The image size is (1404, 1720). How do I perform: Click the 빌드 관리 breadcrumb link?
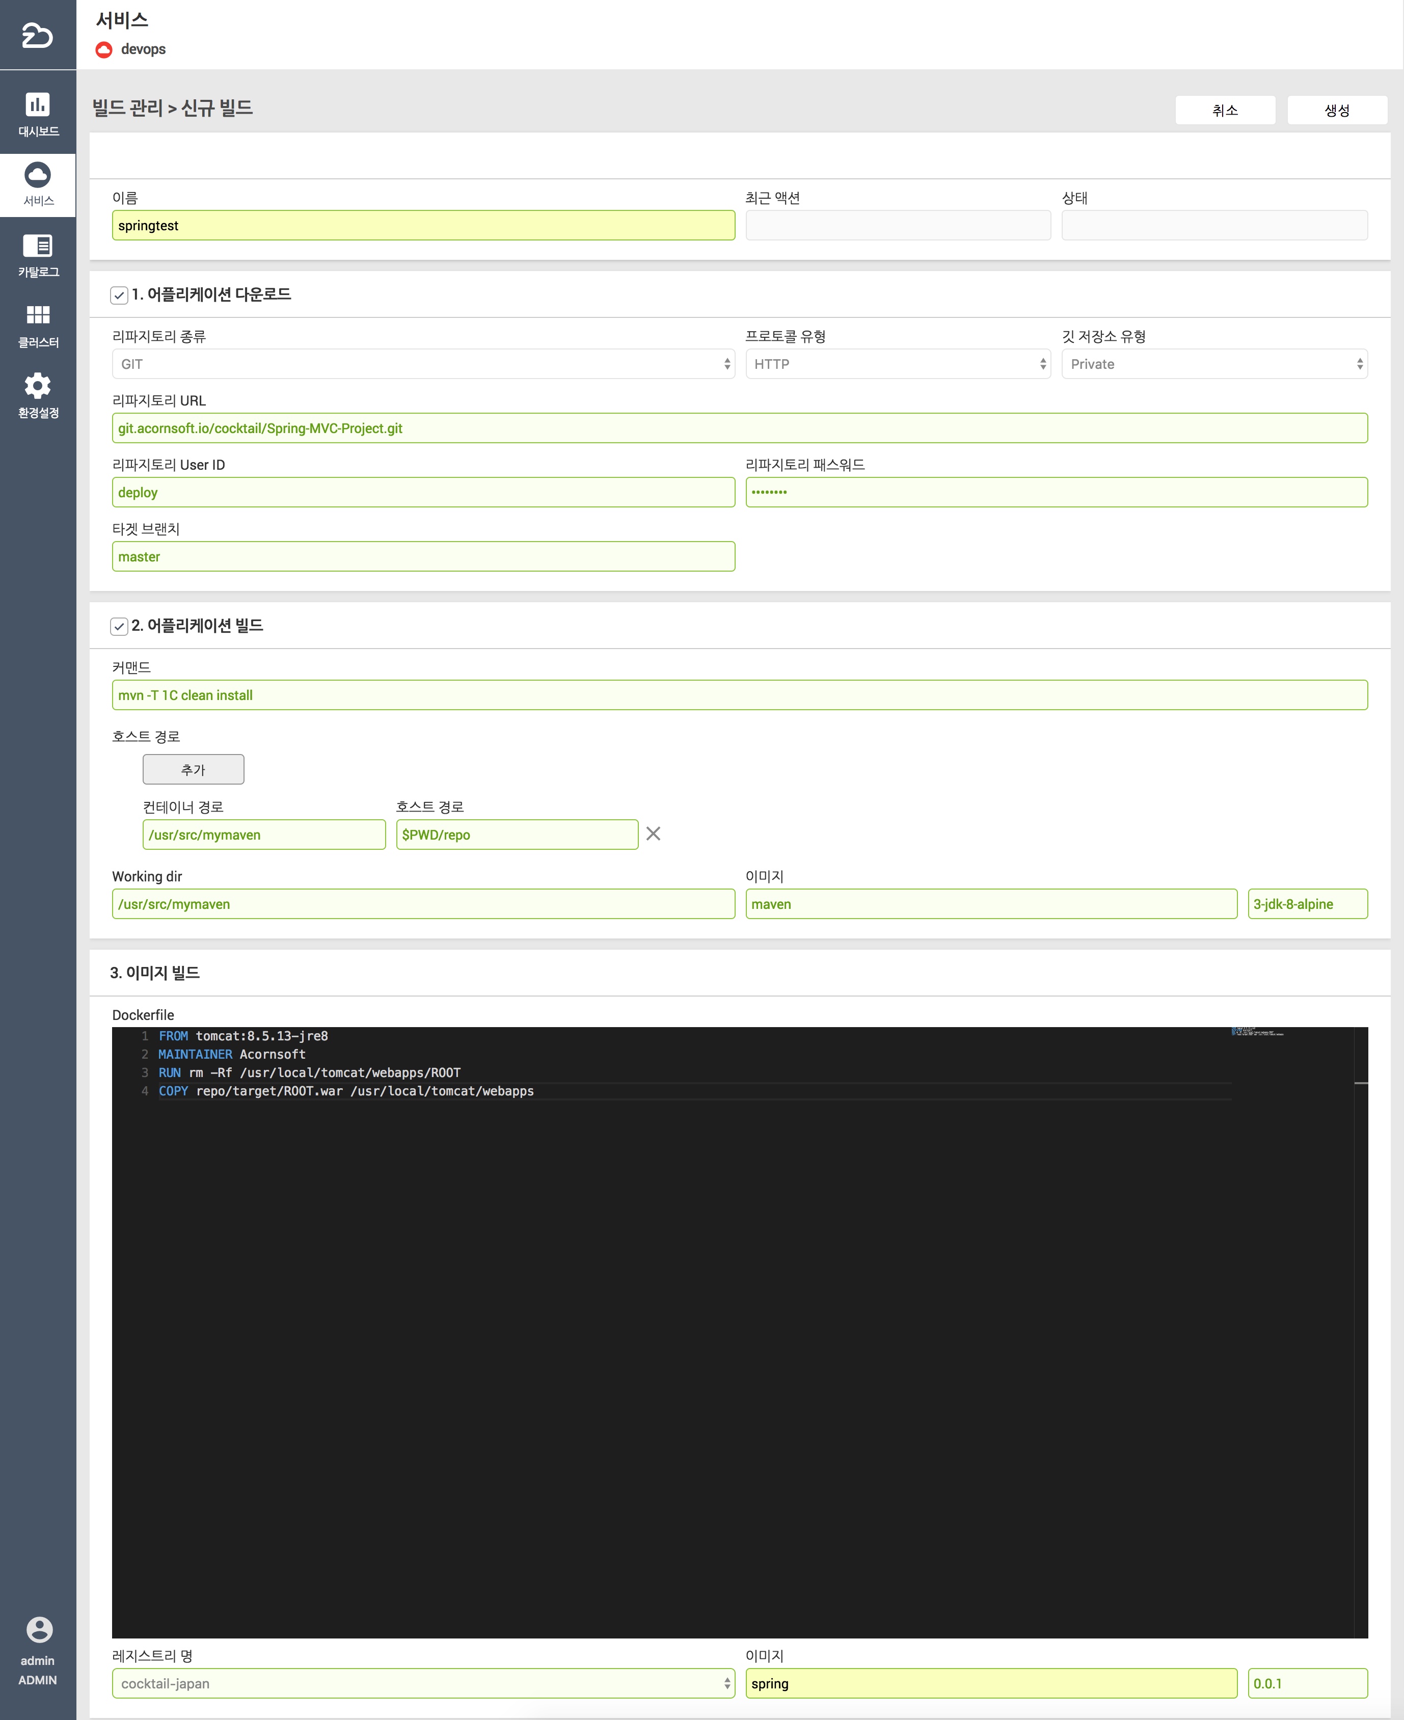point(128,107)
